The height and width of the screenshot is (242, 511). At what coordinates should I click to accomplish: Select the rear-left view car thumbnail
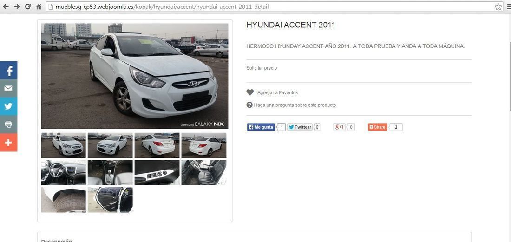pyautogui.click(x=157, y=145)
